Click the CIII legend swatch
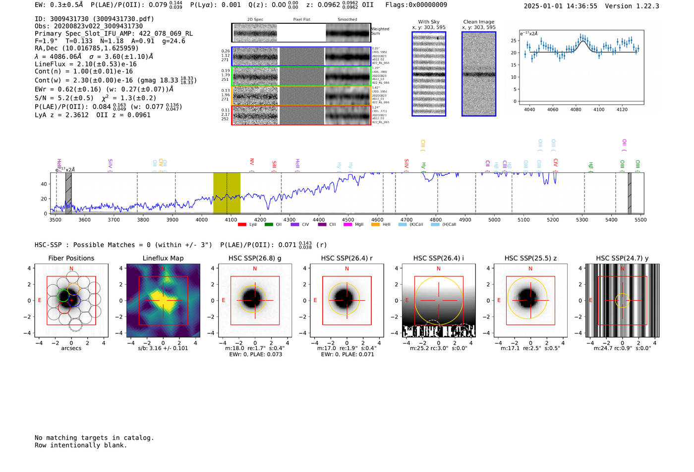Image resolution: width=694 pixels, height=472 pixels. point(322,224)
